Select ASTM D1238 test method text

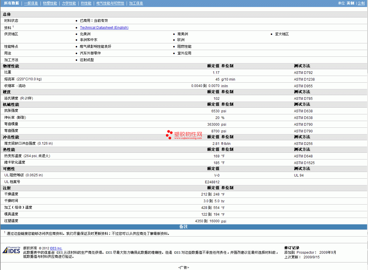(x=304, y=79)
